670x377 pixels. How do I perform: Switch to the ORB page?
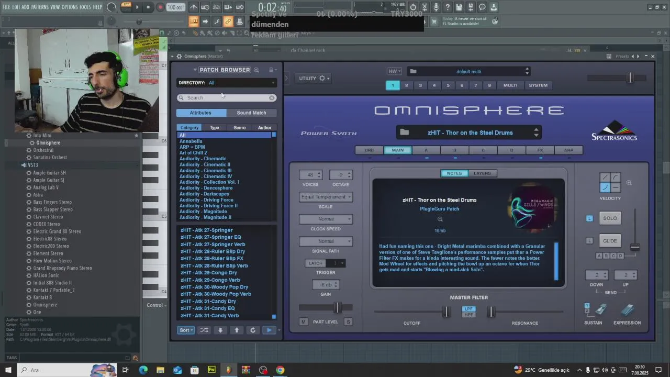(x=369, y=150)
